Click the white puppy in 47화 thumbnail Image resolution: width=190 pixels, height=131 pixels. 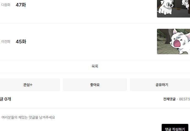[165, 7]
